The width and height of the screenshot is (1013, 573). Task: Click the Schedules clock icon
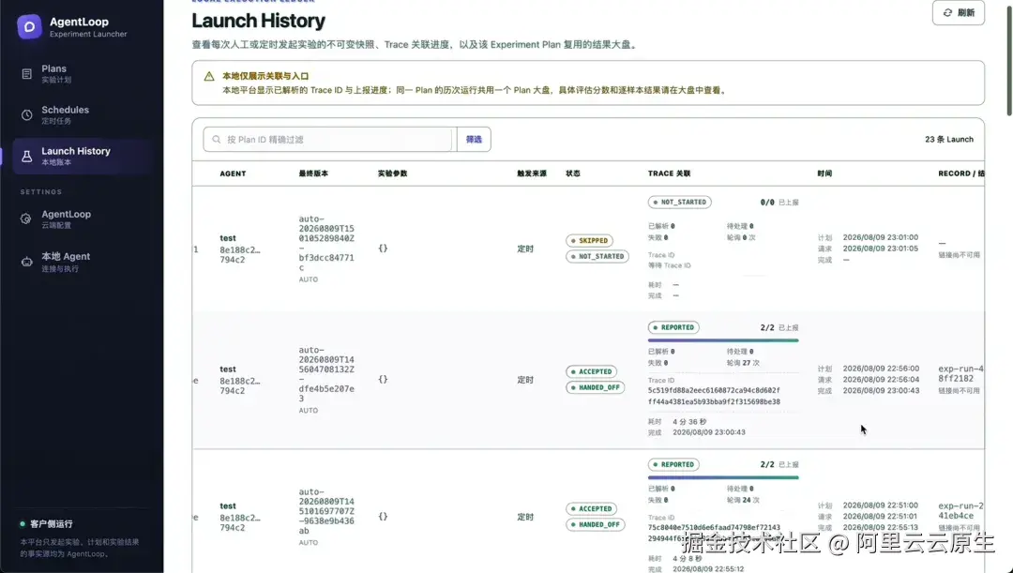[x=26, y=115]
